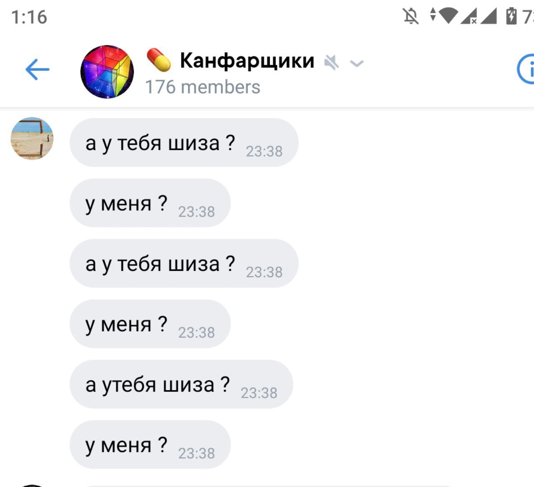
Task: Select the 'а утебя шиза ?' message
Action: tap(181, 384)
